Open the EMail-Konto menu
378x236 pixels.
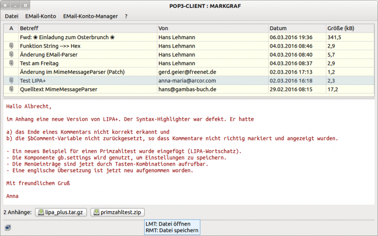pos(40,16)
